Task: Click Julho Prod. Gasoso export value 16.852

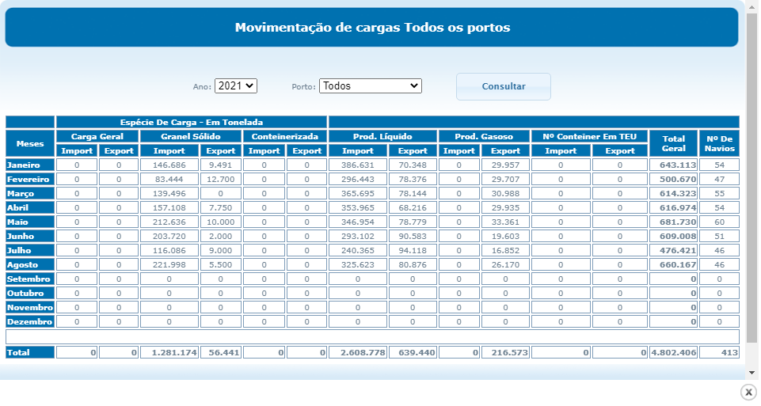Action: click(x=505, y=250)
